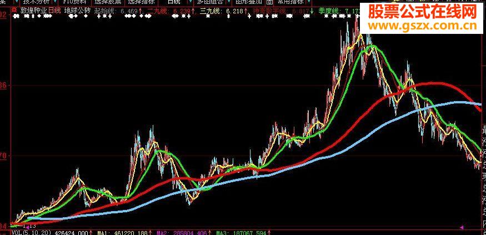Click the small square icon before 常用指标
This screenshot has width=486, height=235.
(x=269, y=2)
